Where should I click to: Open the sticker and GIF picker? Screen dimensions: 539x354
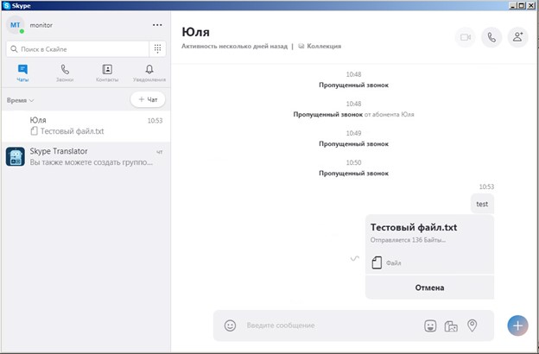pos(430,326)
